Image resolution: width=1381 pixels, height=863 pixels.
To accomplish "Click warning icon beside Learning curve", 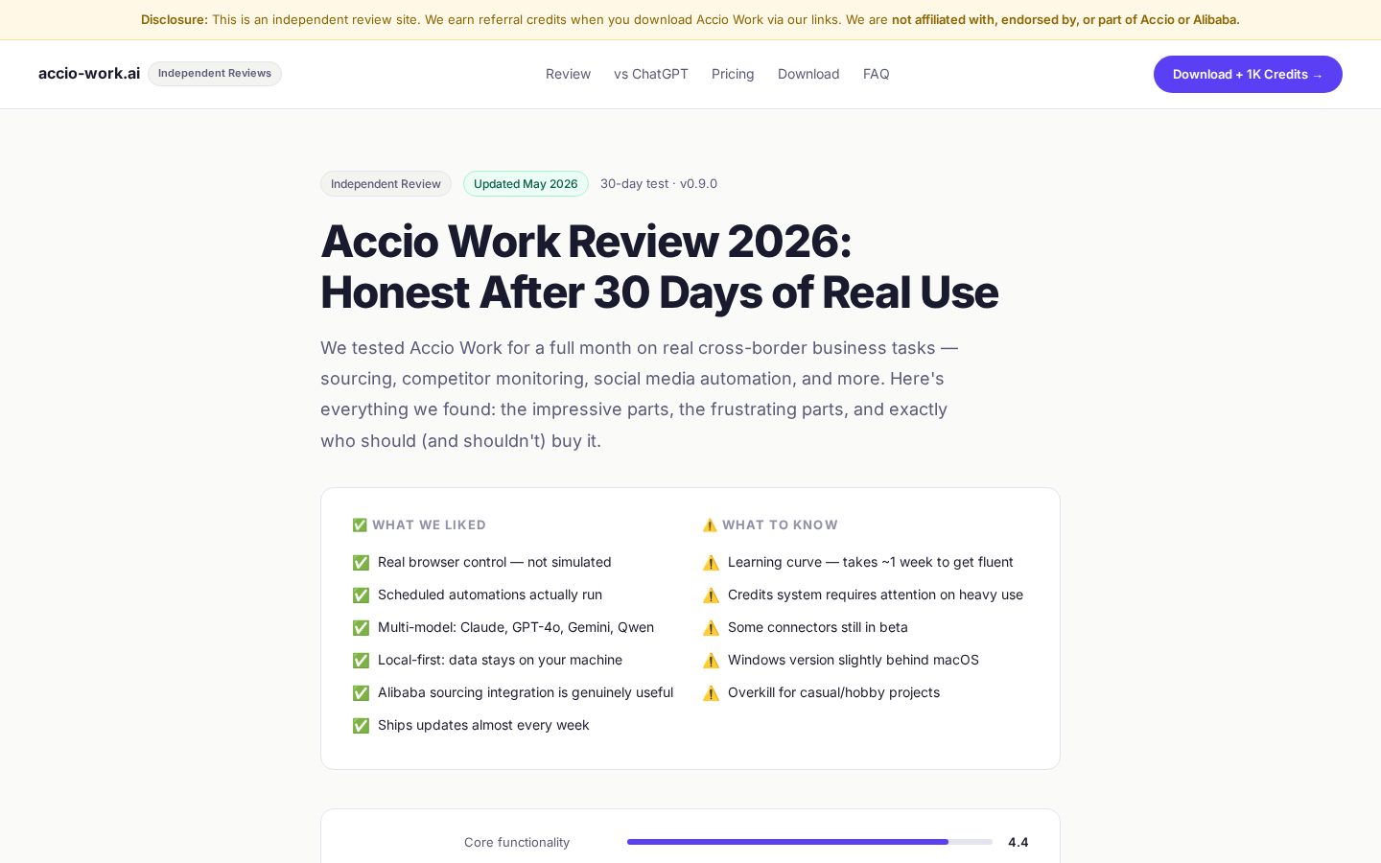I will click(x=711, y=563).
